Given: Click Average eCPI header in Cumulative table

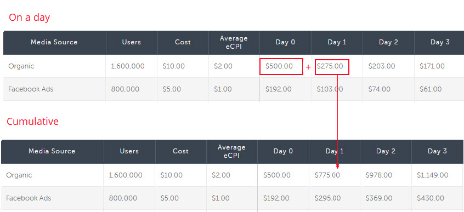Looking at the screenshot, I should pyautogui.click(x=231, y=151).
